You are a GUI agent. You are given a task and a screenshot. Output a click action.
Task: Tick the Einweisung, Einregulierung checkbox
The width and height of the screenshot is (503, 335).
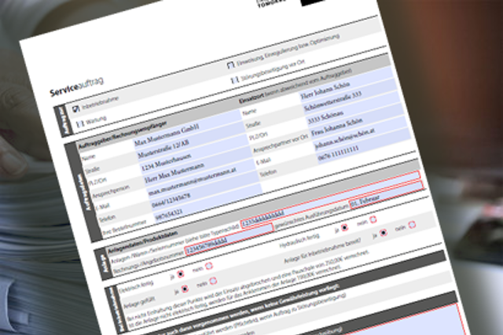230,65
